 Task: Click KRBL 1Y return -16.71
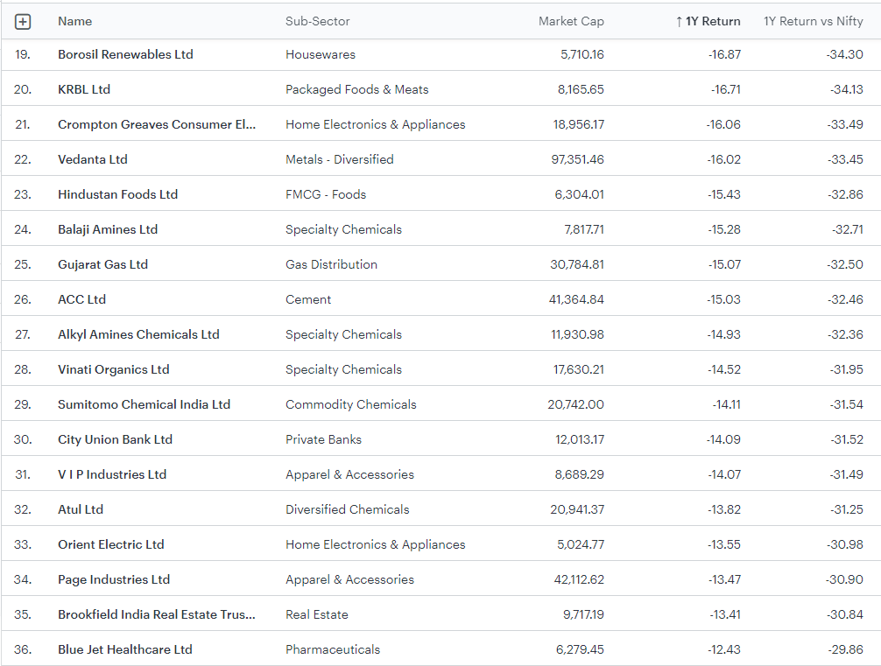[725, 89]
